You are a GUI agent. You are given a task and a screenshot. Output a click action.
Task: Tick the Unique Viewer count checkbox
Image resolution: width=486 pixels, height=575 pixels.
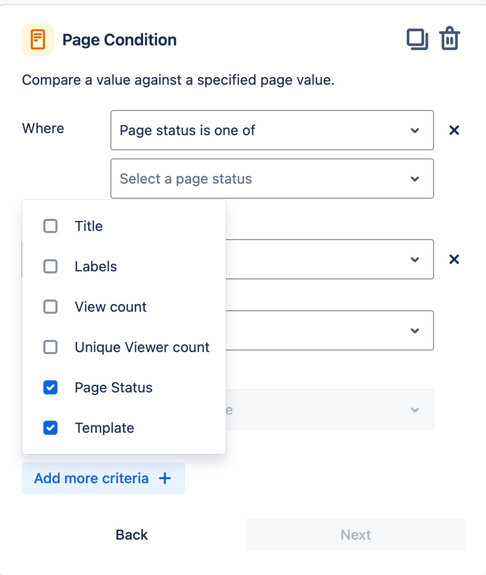click(50, 348)
